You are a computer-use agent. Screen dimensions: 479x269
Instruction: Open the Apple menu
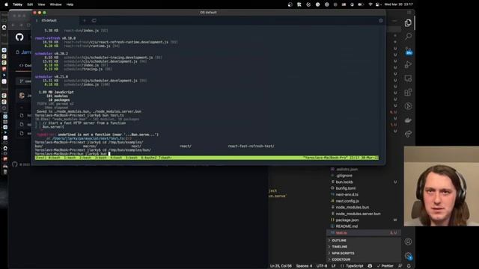(6, 4)
